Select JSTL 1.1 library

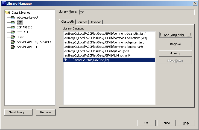coord(22,32)
